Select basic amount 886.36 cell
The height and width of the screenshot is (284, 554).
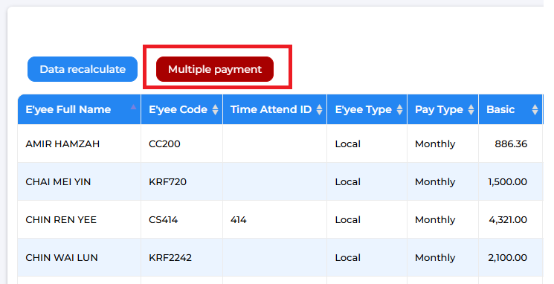510,143
